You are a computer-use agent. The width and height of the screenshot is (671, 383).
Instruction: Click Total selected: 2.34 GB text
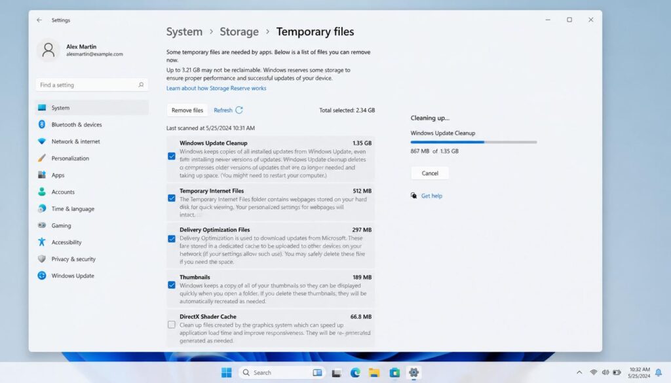coord(347,110)
